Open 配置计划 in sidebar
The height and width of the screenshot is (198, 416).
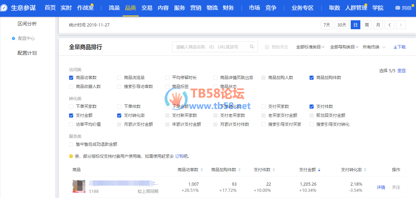[x=27, y=53]
